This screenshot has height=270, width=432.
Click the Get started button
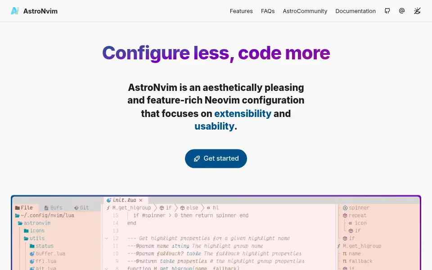[x=216, y=158]
